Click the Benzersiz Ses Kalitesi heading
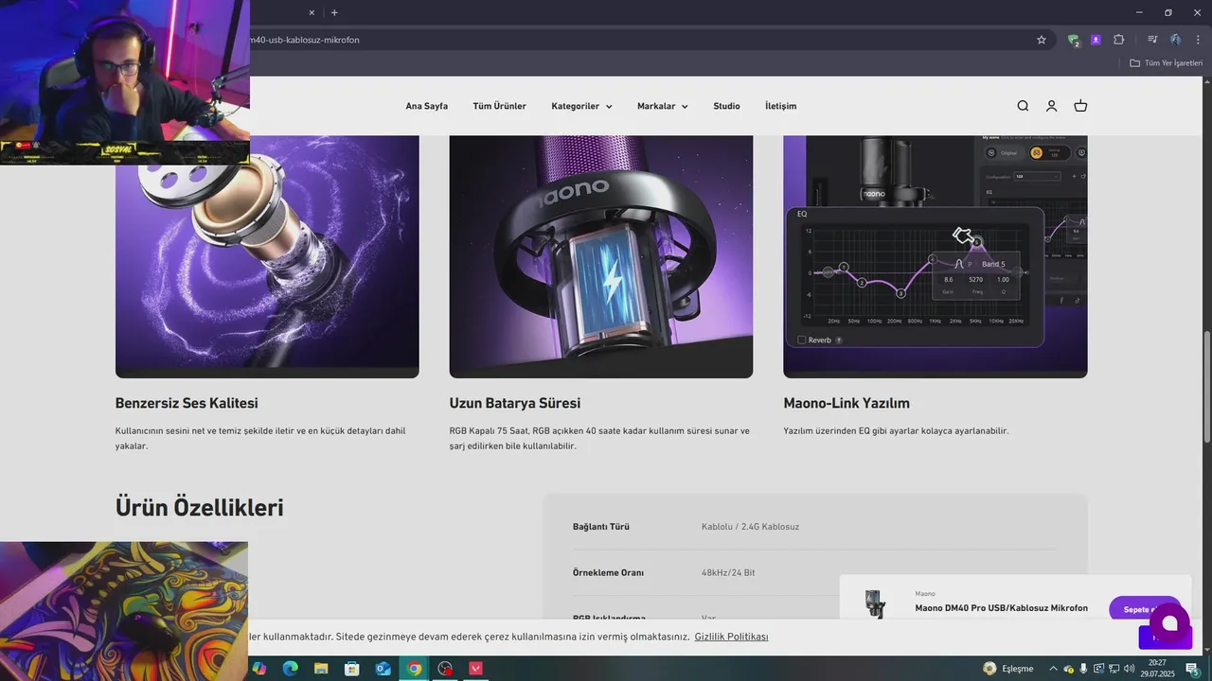 (x=187, y=403)
